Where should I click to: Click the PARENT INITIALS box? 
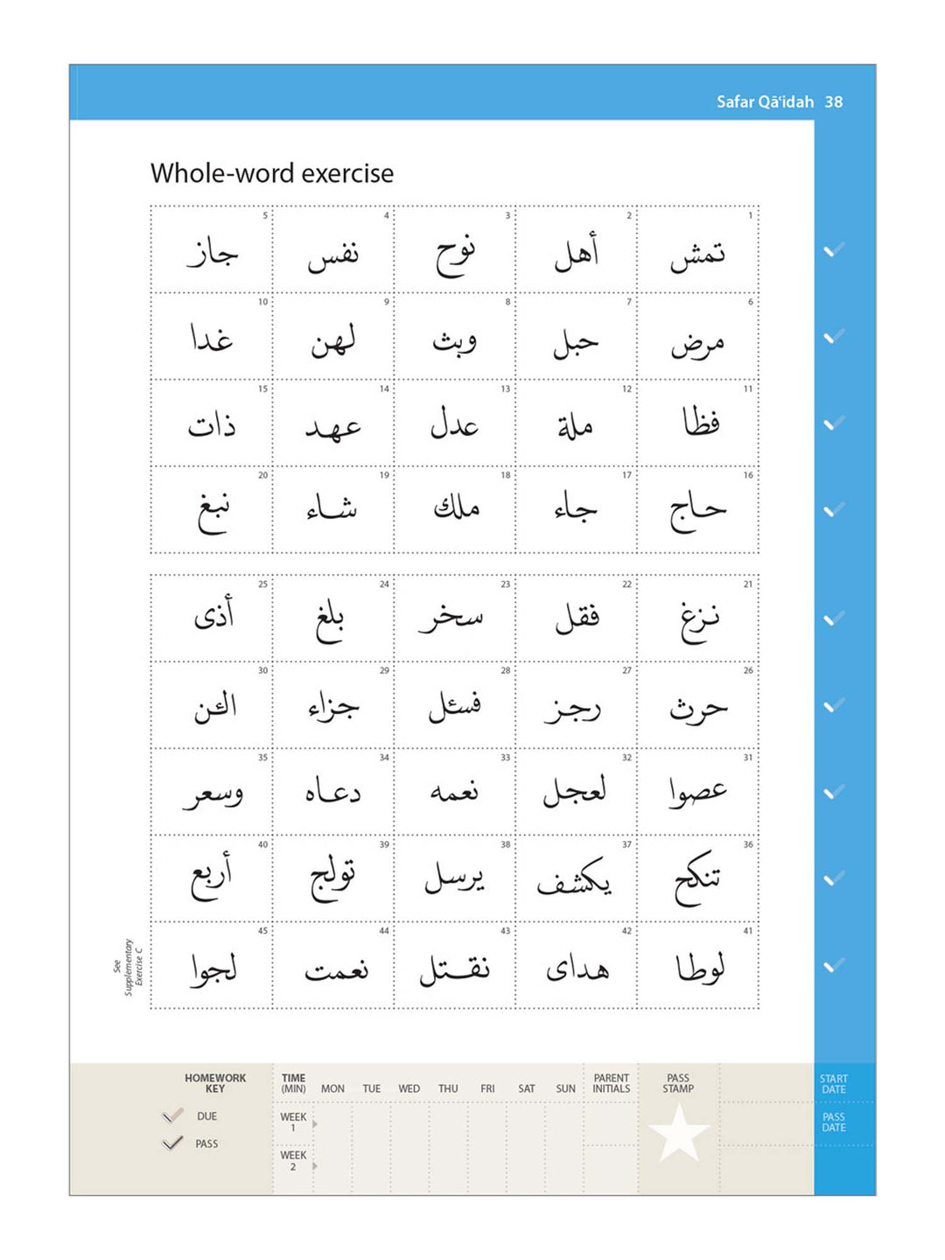point(611,1124)
